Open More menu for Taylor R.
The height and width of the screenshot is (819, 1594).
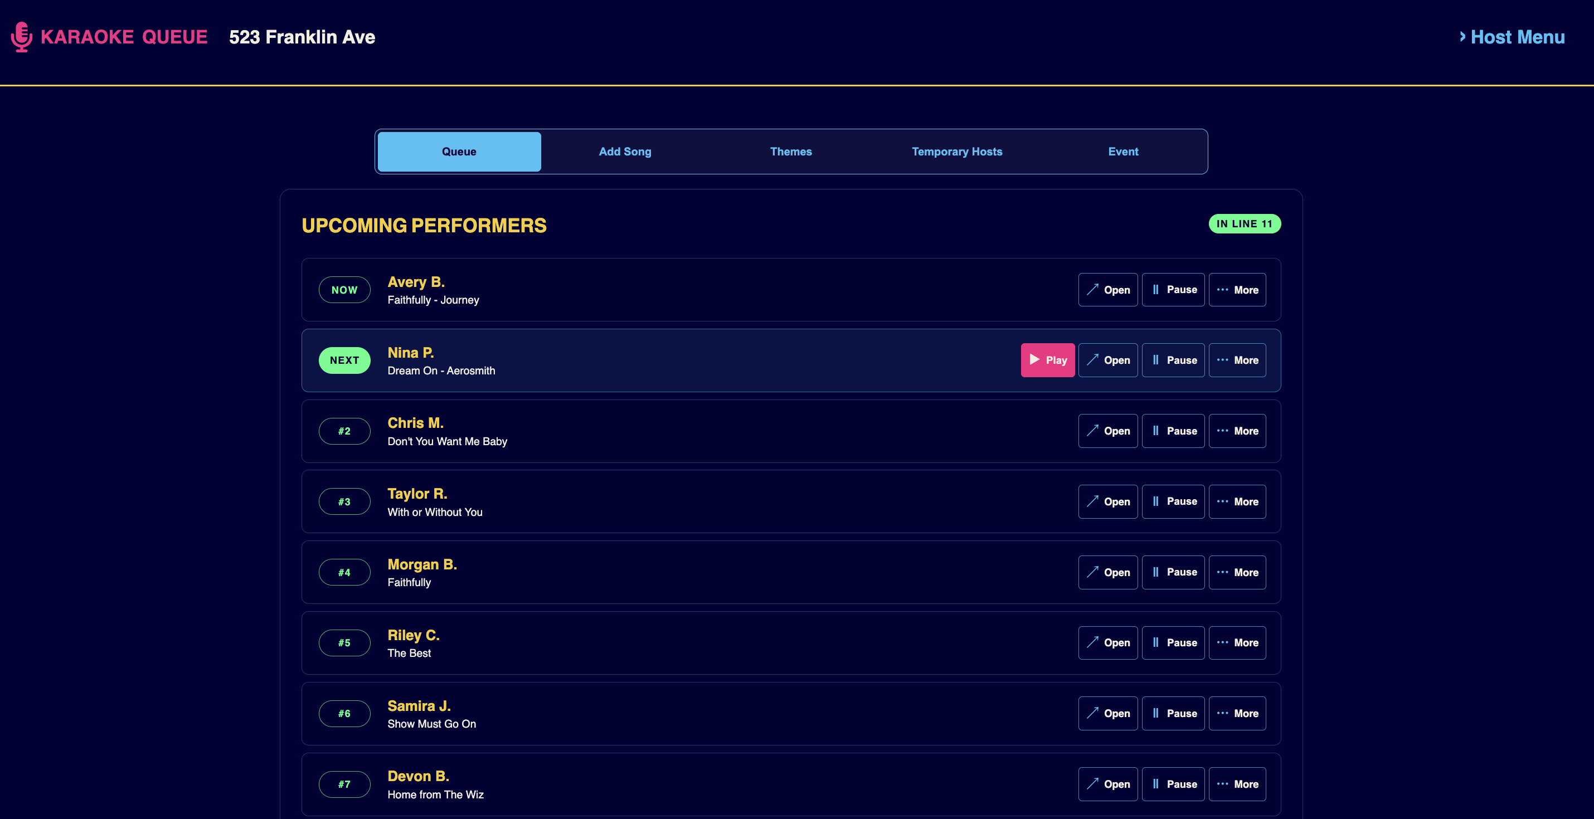[x=1237, y=501]
